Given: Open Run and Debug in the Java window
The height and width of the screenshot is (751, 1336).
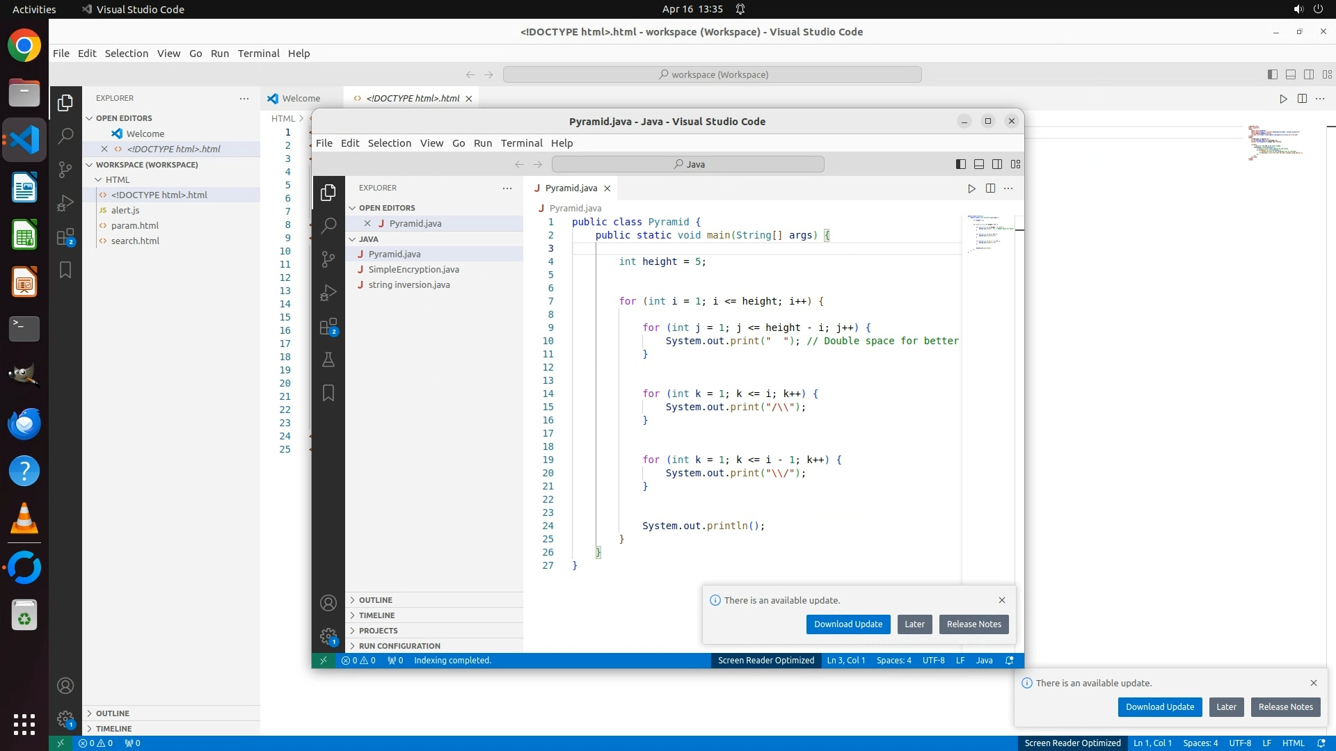Looking at the screenshot, I should [328, 293].
